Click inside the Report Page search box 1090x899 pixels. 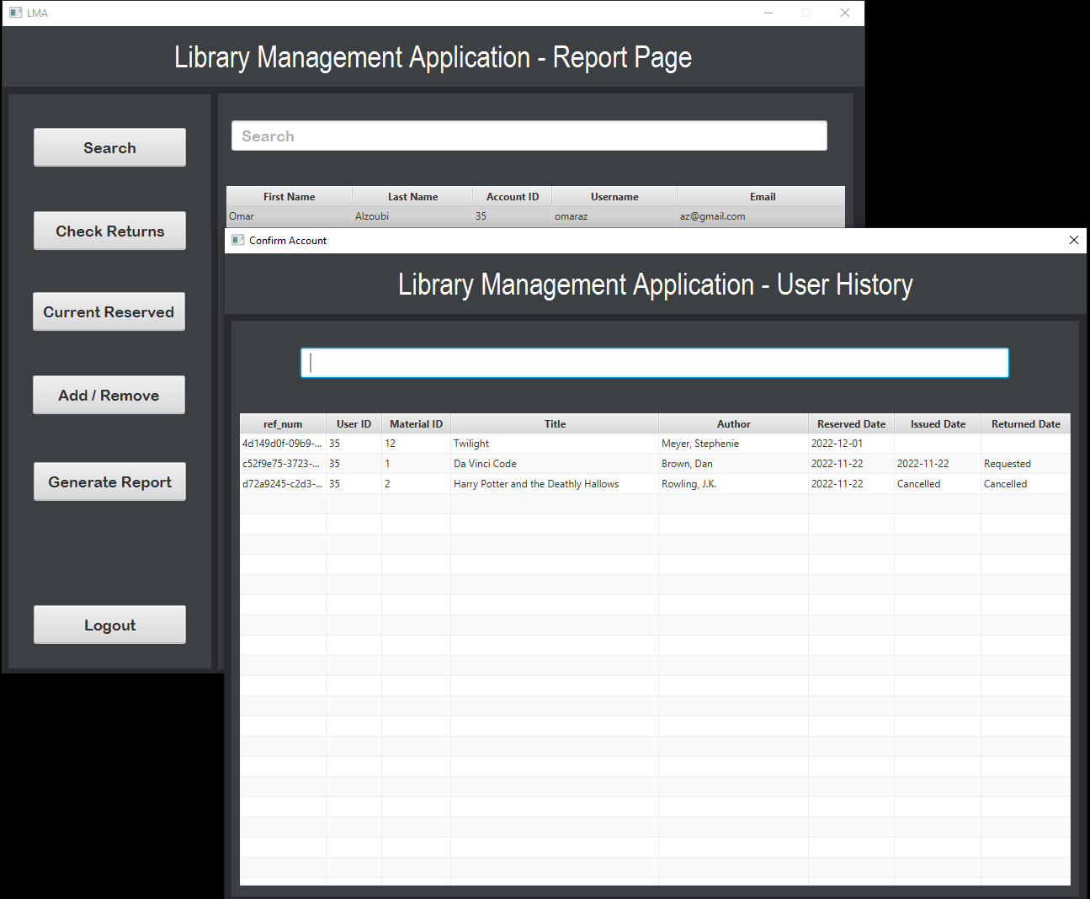coord(529,136)
